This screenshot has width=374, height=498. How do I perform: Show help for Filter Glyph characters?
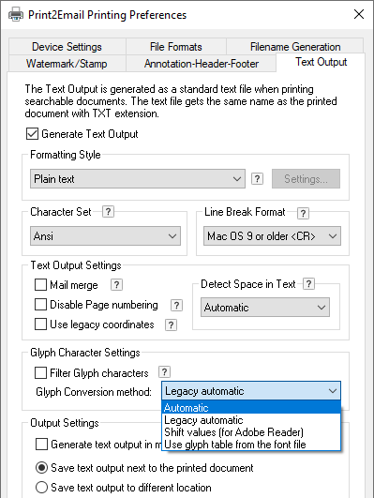pyautogui.click(x=164, y=372)
